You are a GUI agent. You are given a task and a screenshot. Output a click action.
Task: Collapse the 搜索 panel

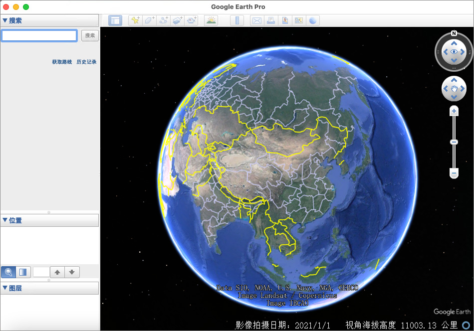tap(5, 20)
